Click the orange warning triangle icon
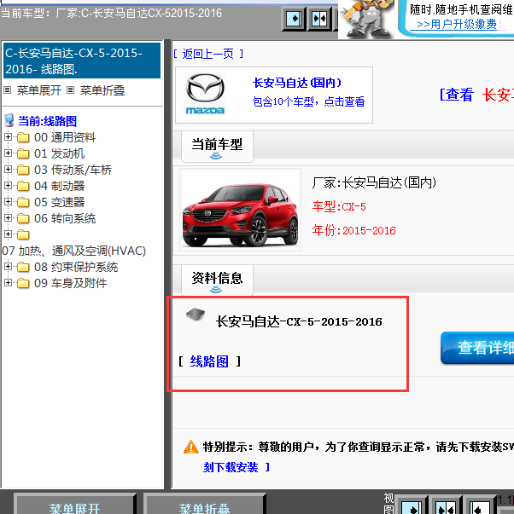This screenshot has width=514, height=514. click(x=190, y=447)
